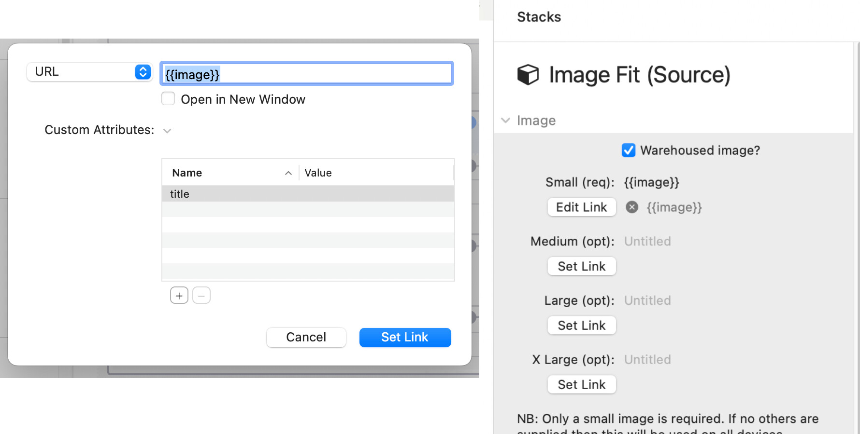Uncheck the Warehoused image checkbox
Image resolution: width=860 pixels, height=434 pixels.
point(628,150)
